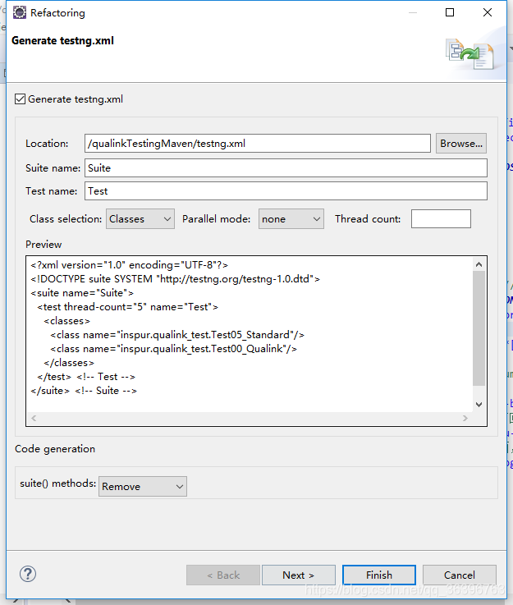This screenshot has height=605, width=513.
Task: Click the Test05_Standard class line in preview
Action: click(177, 335)
